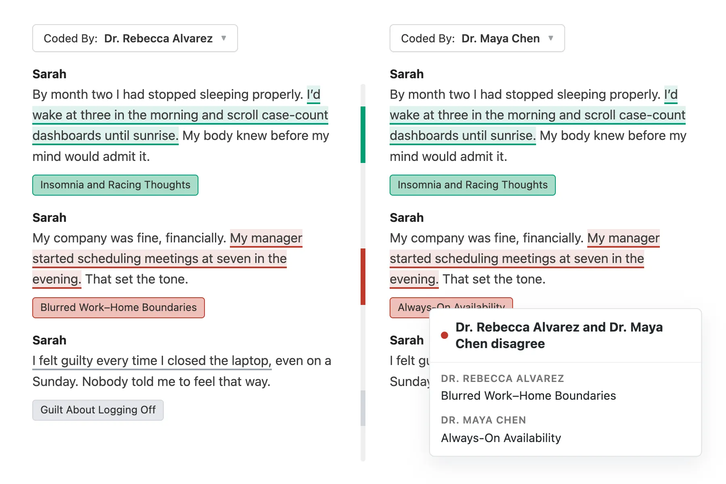726x484 pixels.
Task: Click 'Nobody told me to feel that way.'
Action: point(176,382)
